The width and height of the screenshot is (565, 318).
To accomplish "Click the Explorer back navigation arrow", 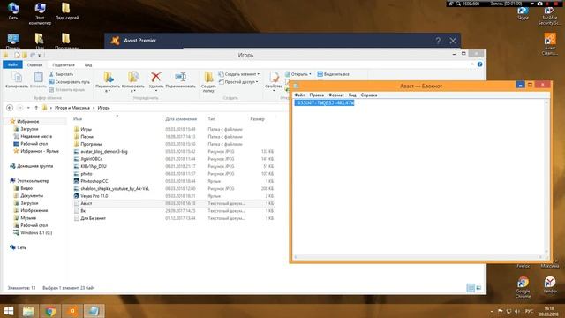I will 10,108.
